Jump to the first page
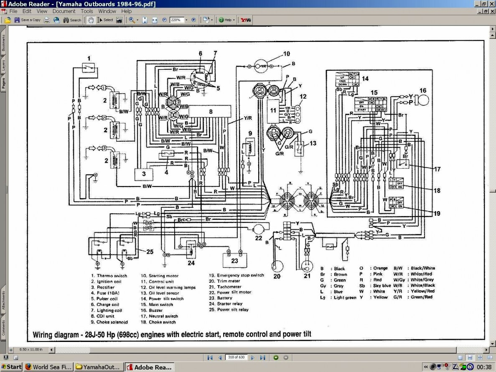The width and height of the screenshot is (496, 372). (x=210, y=358)
